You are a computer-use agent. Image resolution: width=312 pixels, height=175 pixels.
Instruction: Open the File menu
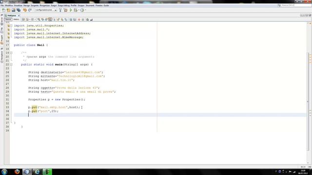click(x=2, y=5)
